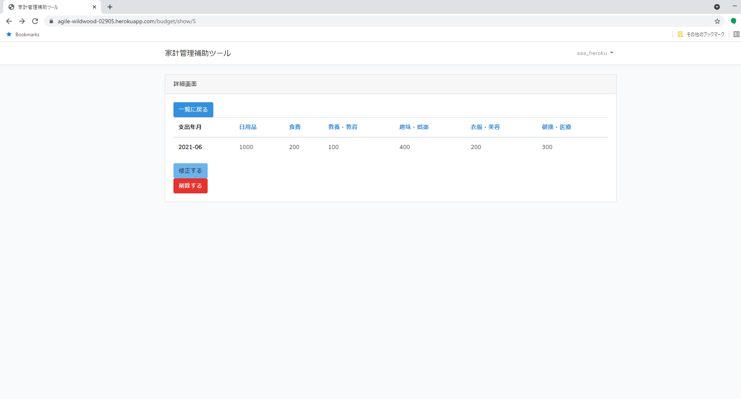Open the tab search dropdown
Screen dimensions: 741x399
(717, 7)
